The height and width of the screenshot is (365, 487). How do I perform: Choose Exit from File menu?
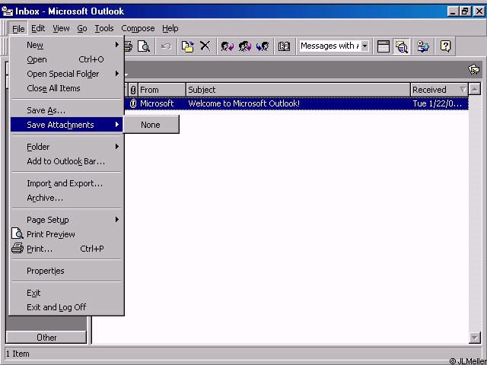point(66,293)
